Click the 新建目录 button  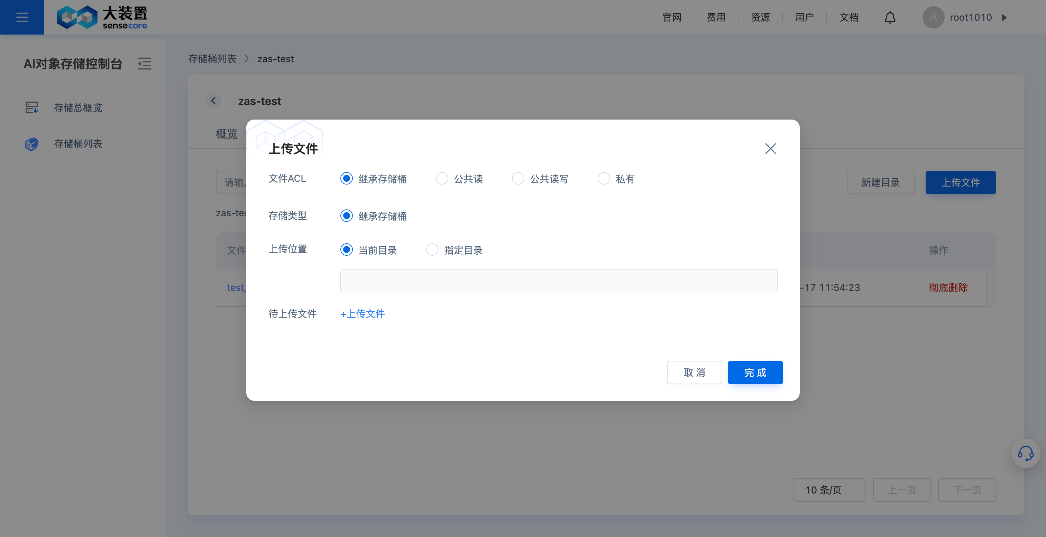tap(880, 182)
